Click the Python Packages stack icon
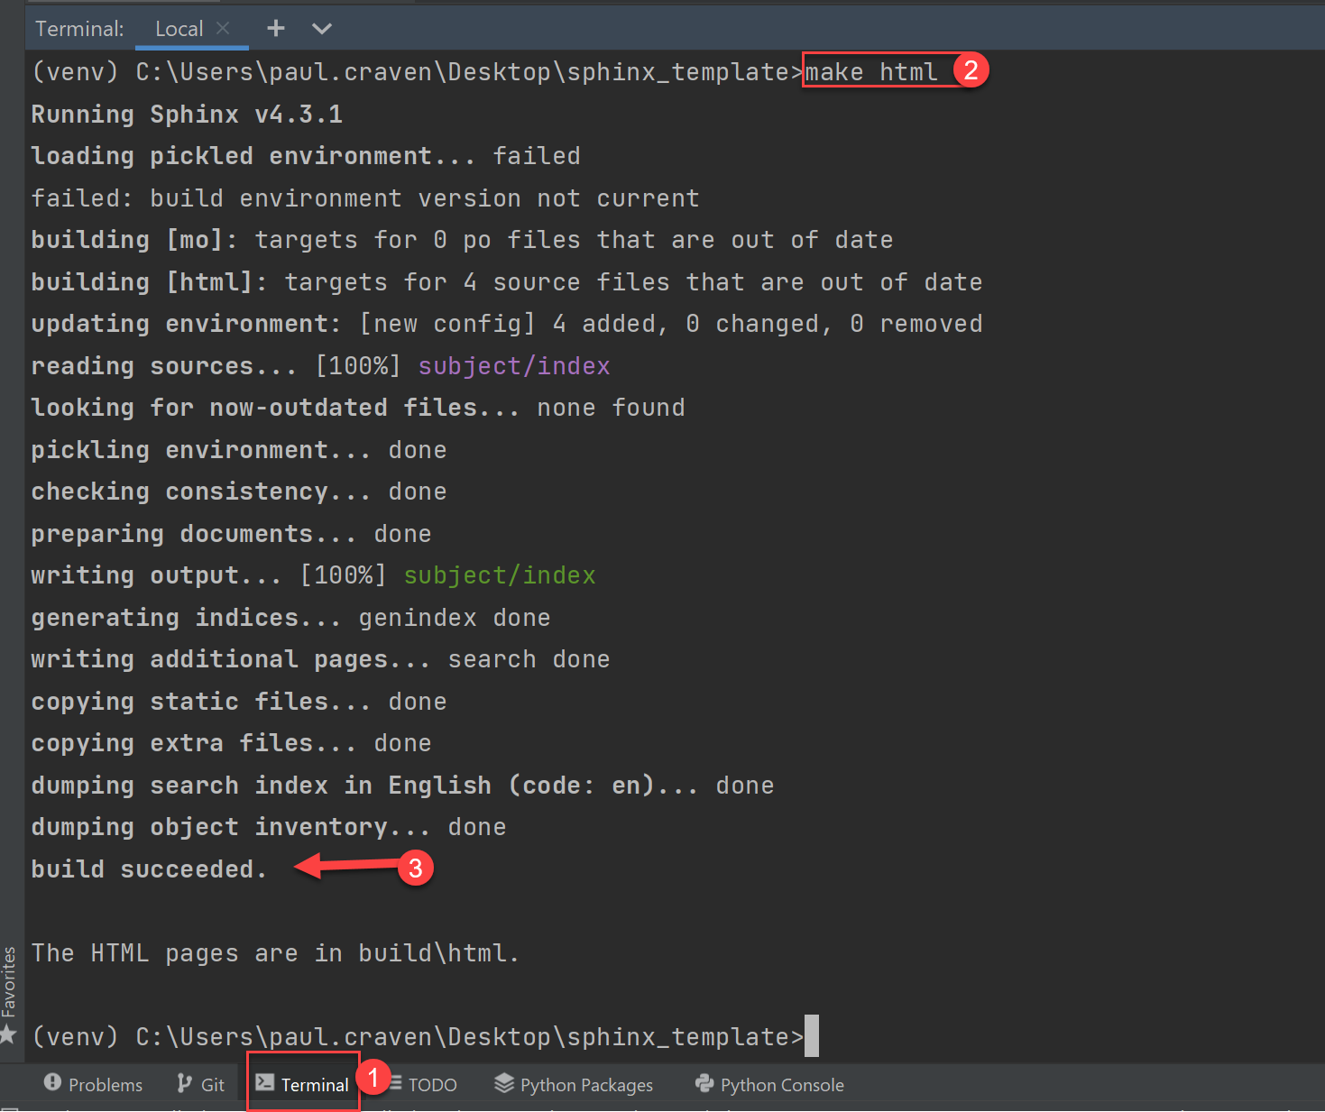 click(504, 1083)
